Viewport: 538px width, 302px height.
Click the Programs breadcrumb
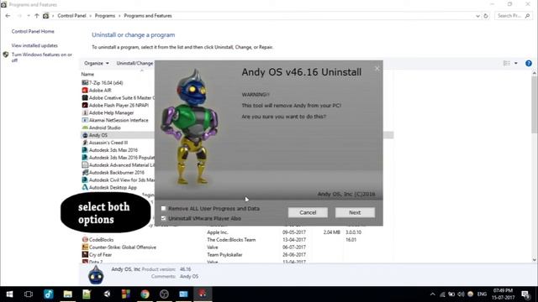click(x=105, y=16)
